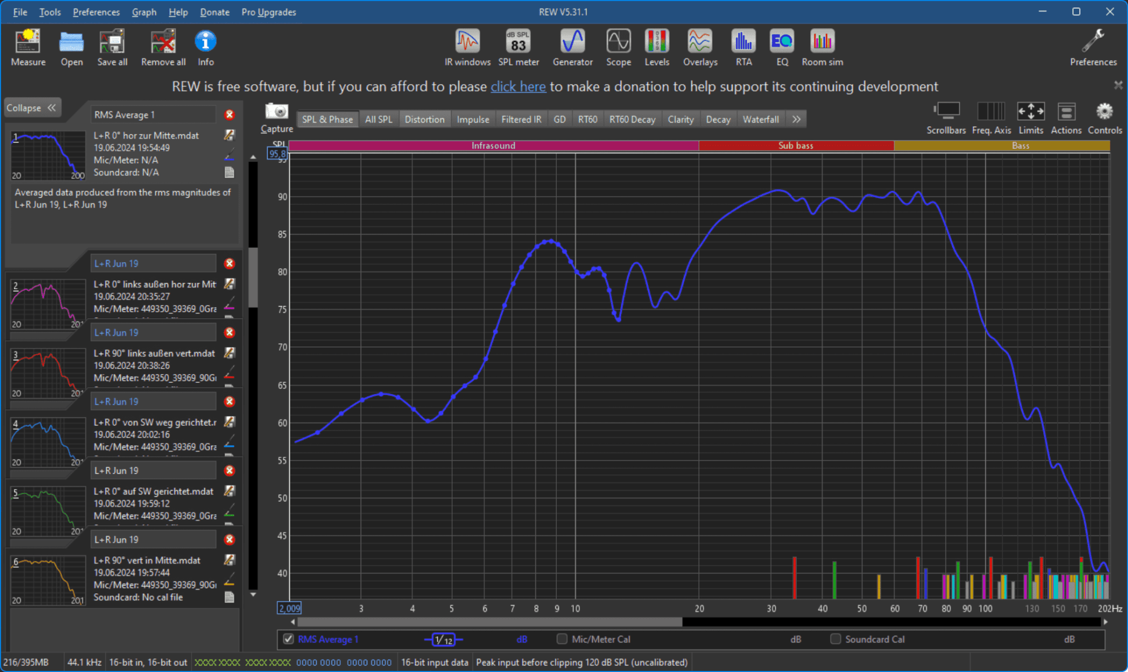Open notes icon of L+R 90° vert in Mitte.mdat

[x=229, y=597]
